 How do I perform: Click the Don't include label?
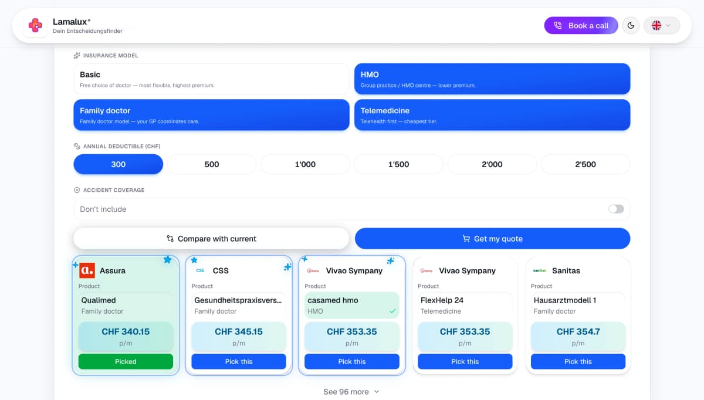tap(103, 209)
